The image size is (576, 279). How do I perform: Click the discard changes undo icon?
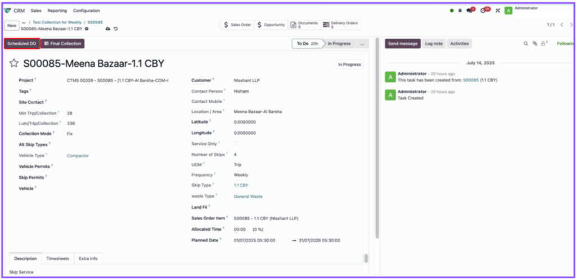(x=115, y=29)
